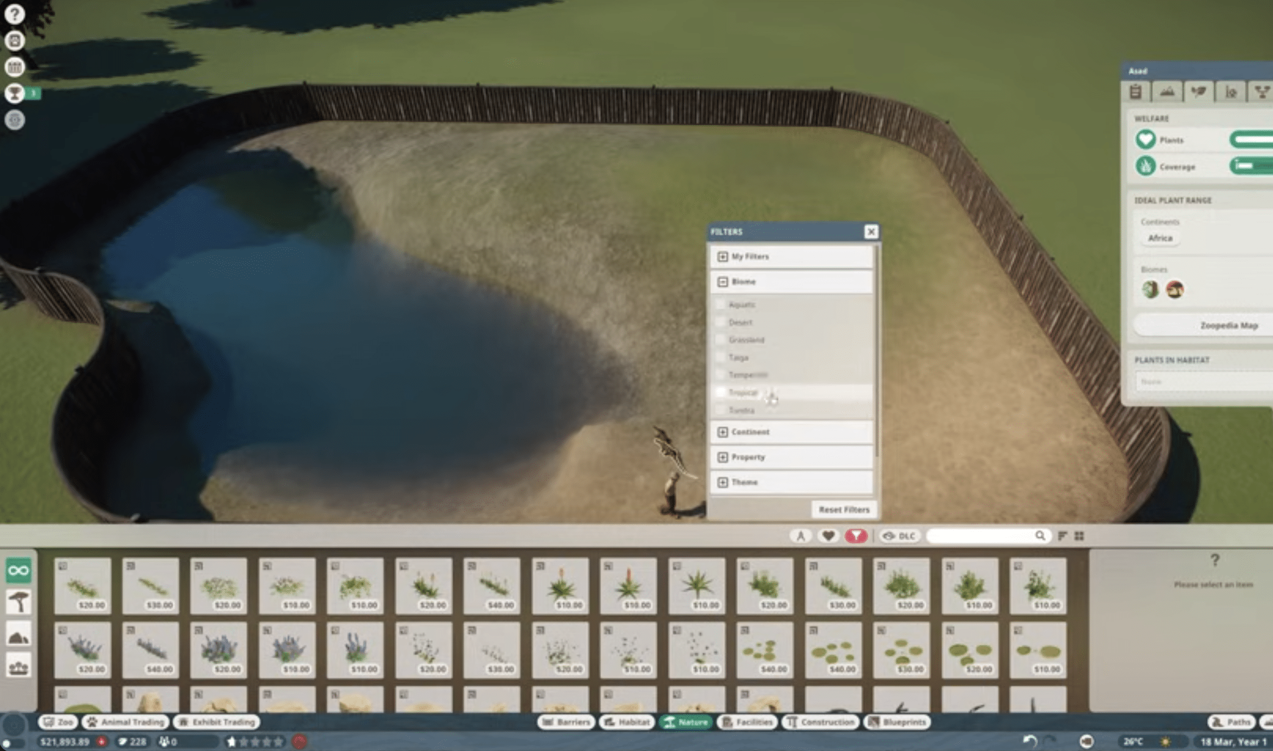Open the Paths button

click(x=1231, y=722)
